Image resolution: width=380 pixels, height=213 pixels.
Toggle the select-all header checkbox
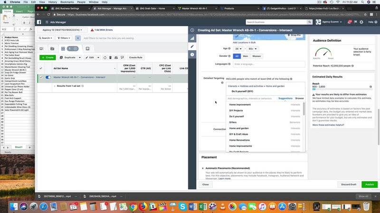click(41, 68)
